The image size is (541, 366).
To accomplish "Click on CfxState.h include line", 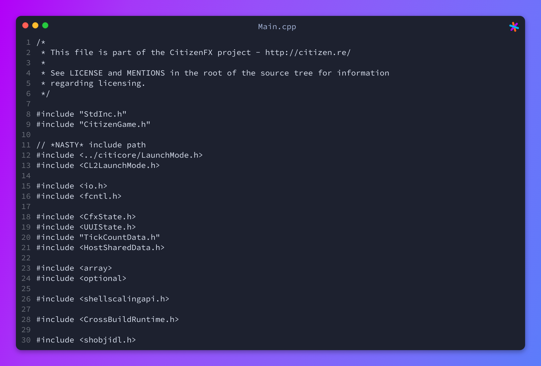I will point(86,217).
